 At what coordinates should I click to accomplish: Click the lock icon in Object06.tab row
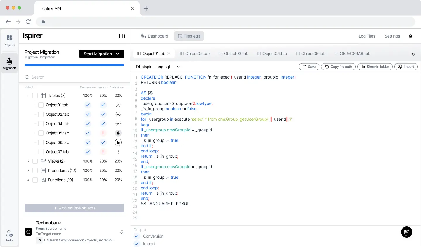tap(118, 142)
